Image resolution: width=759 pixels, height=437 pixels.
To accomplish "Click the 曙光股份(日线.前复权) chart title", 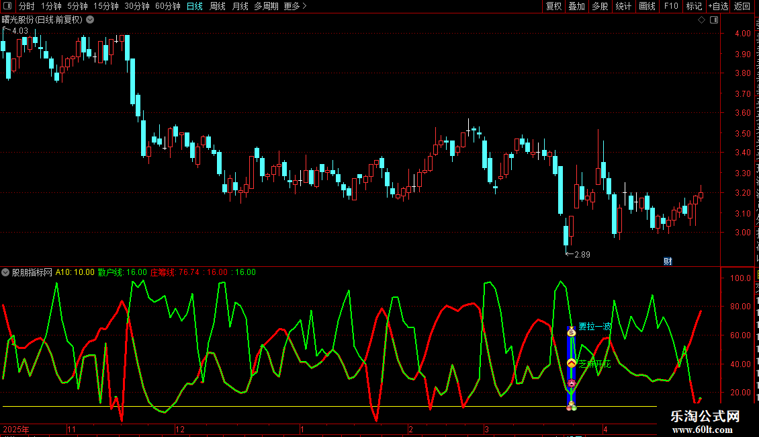I will [42, 20].
